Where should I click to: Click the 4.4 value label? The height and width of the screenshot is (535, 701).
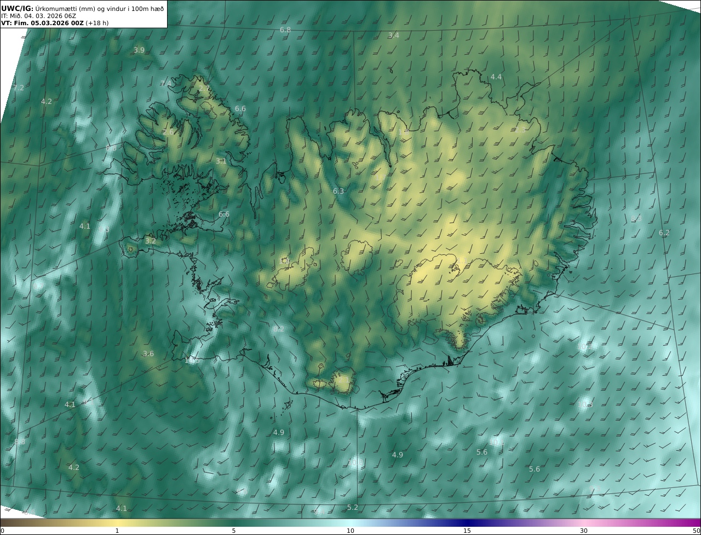point(496,77)
